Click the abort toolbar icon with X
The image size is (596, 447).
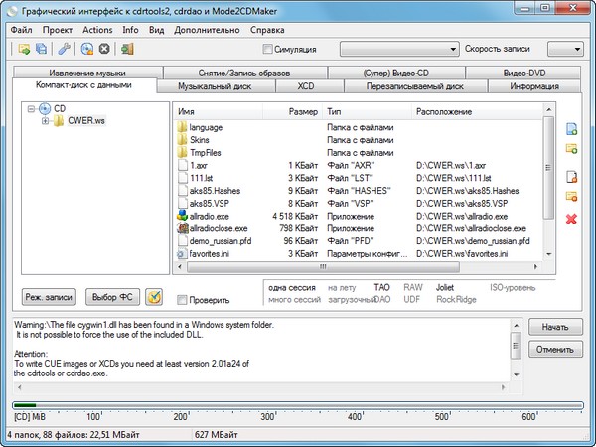[105, 49]
